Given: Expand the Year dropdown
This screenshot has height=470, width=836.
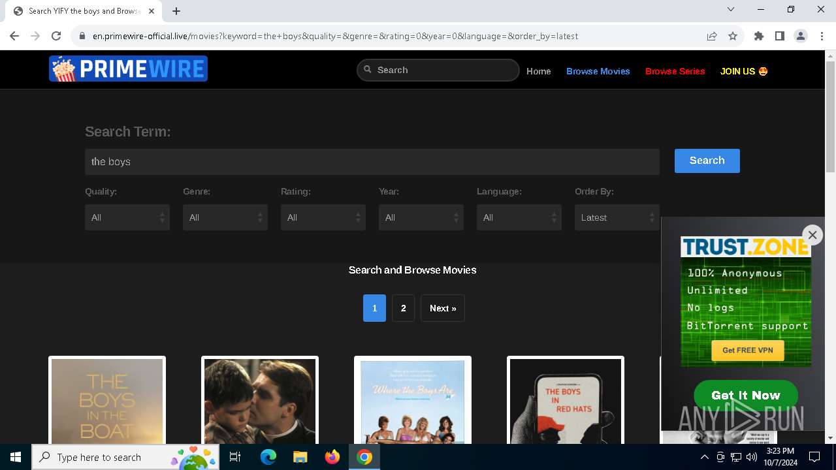Looking at the screenshot, I should [x=421, y=217].
